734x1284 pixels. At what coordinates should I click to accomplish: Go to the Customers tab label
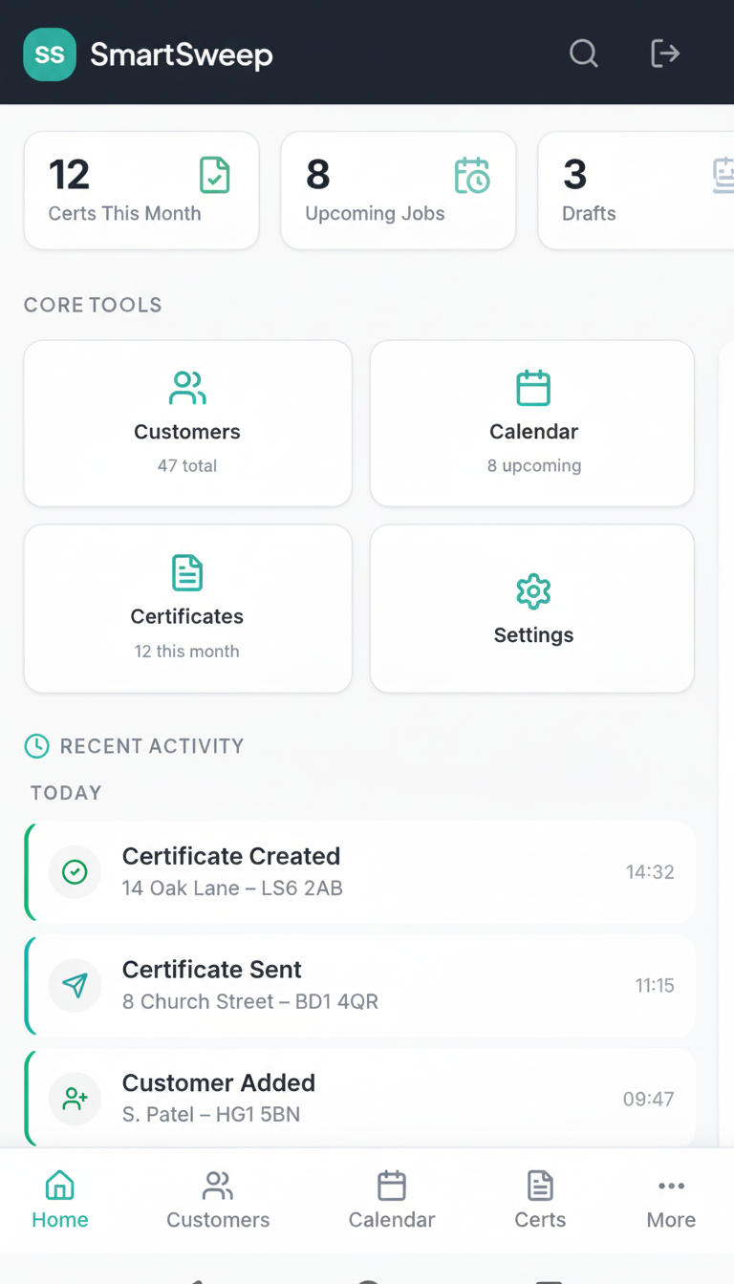218,1220
